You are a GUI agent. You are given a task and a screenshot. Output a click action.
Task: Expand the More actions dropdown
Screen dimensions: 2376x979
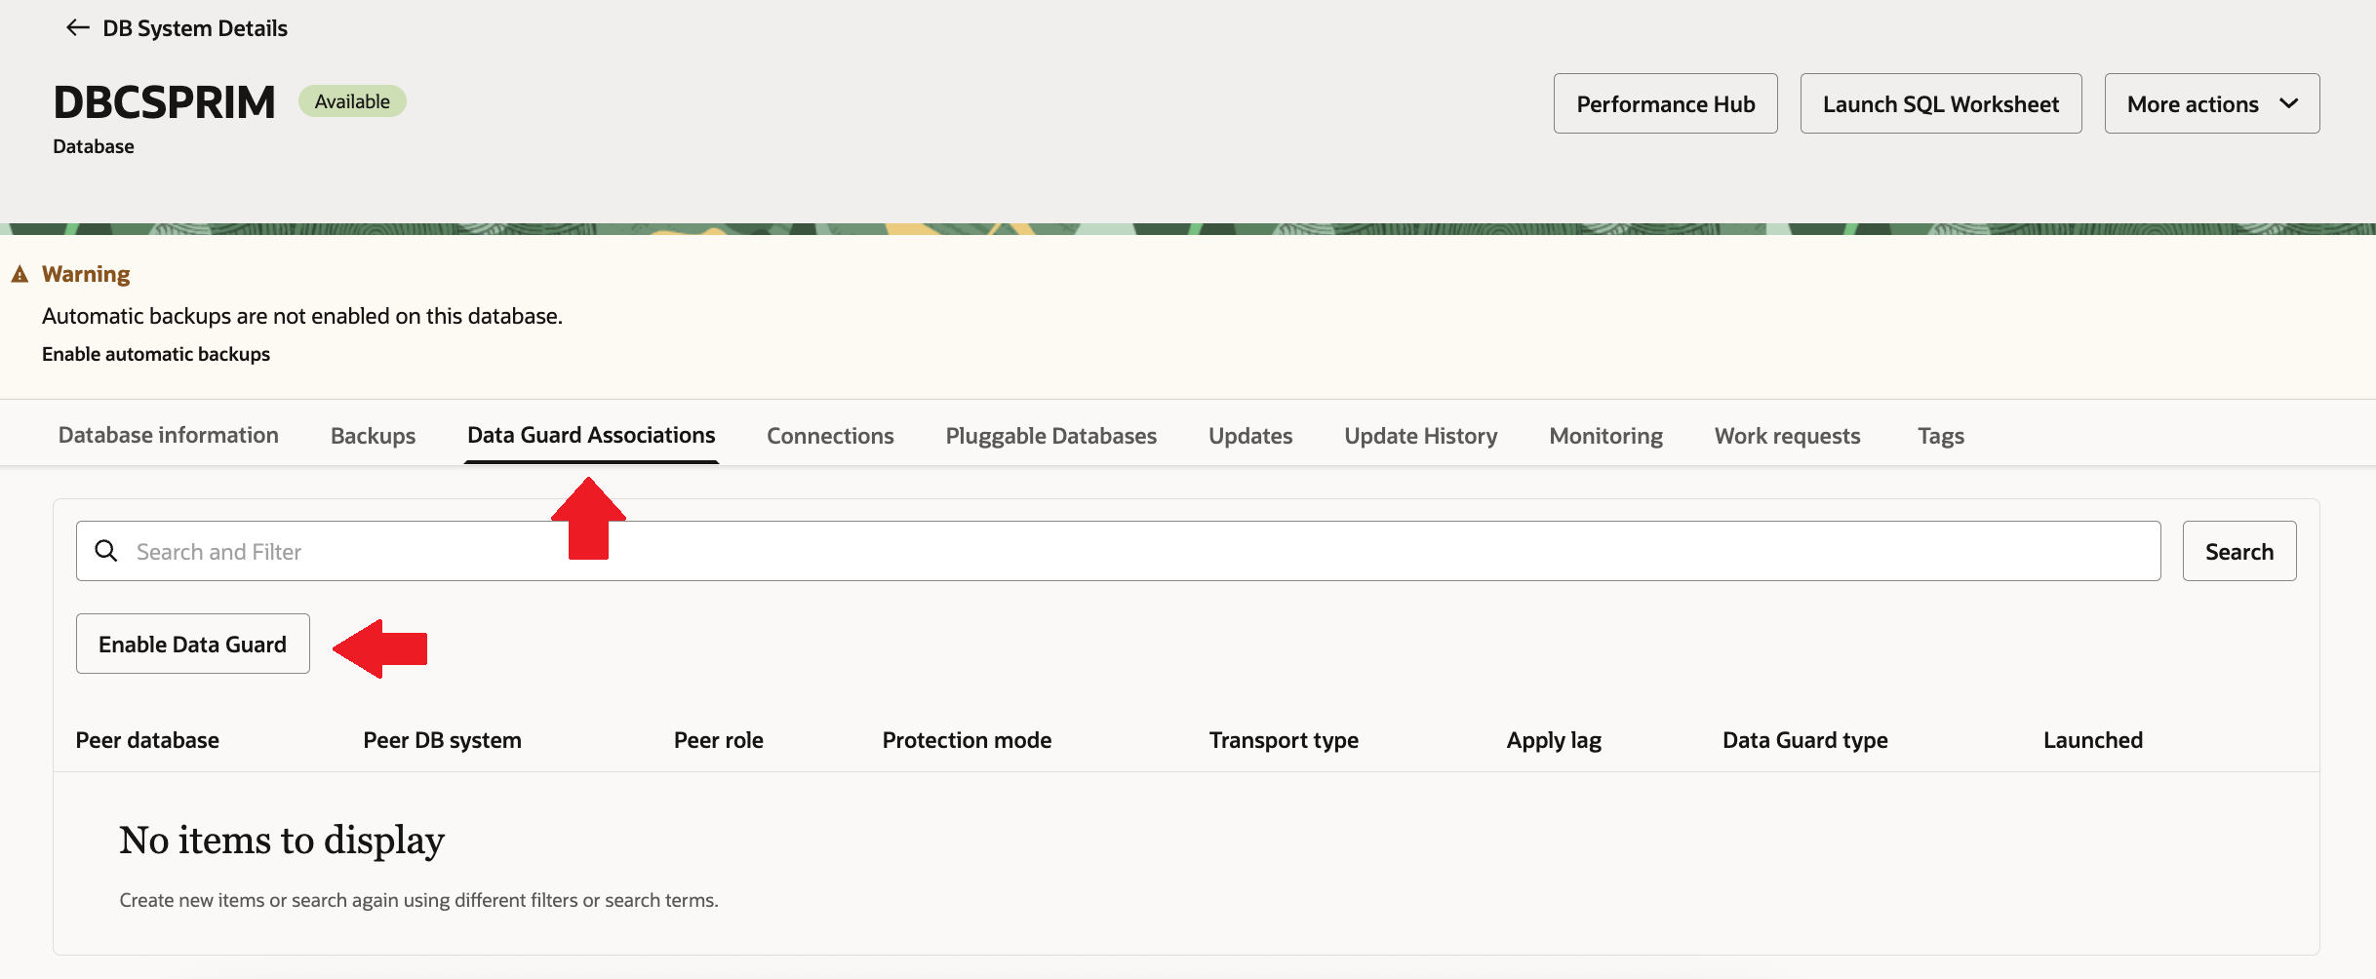tap(2211, 103)
